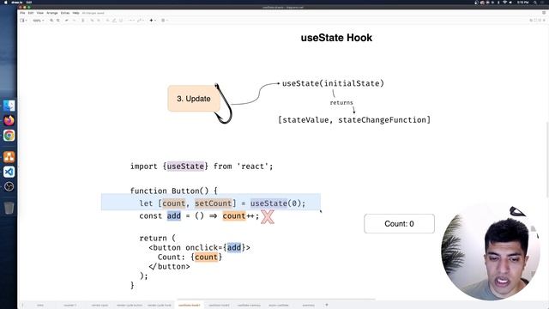This screenshot has width=549, height=309.
Task: Click the '<button onclick={add}>' code line
Action: [199, 247]
